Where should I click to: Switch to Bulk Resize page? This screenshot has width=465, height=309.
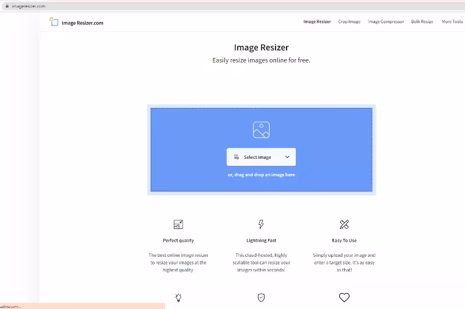coord(423,21)
